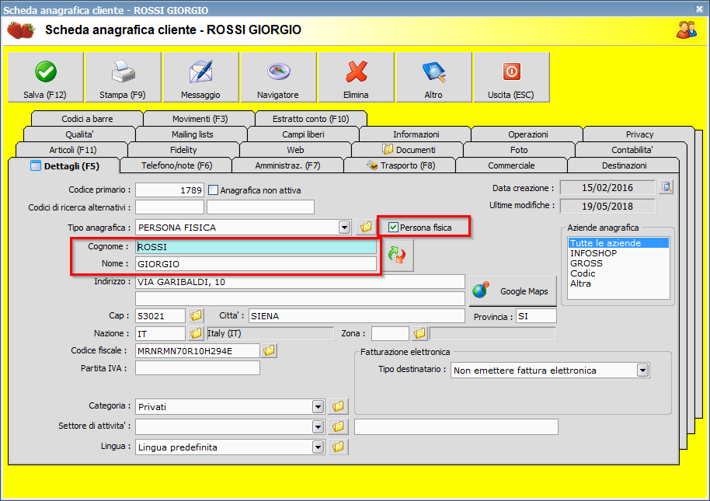
Task: Open the Privacy tab
Action: pos(639,134)
